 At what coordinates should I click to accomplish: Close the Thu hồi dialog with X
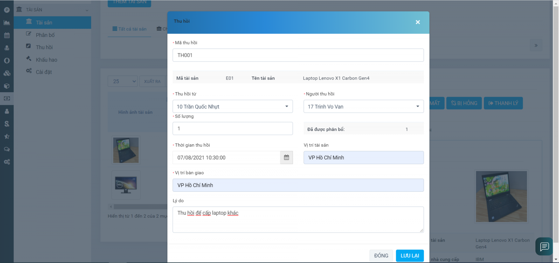tap(418, 22)
